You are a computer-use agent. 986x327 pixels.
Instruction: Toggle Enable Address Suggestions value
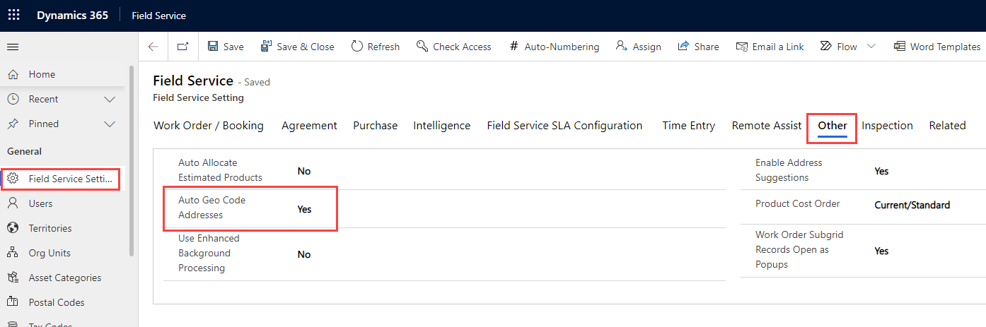881,171
